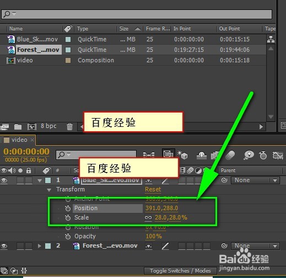Click Position value 391.0,288.0
The image size is (286, 278).
point(161,208)
